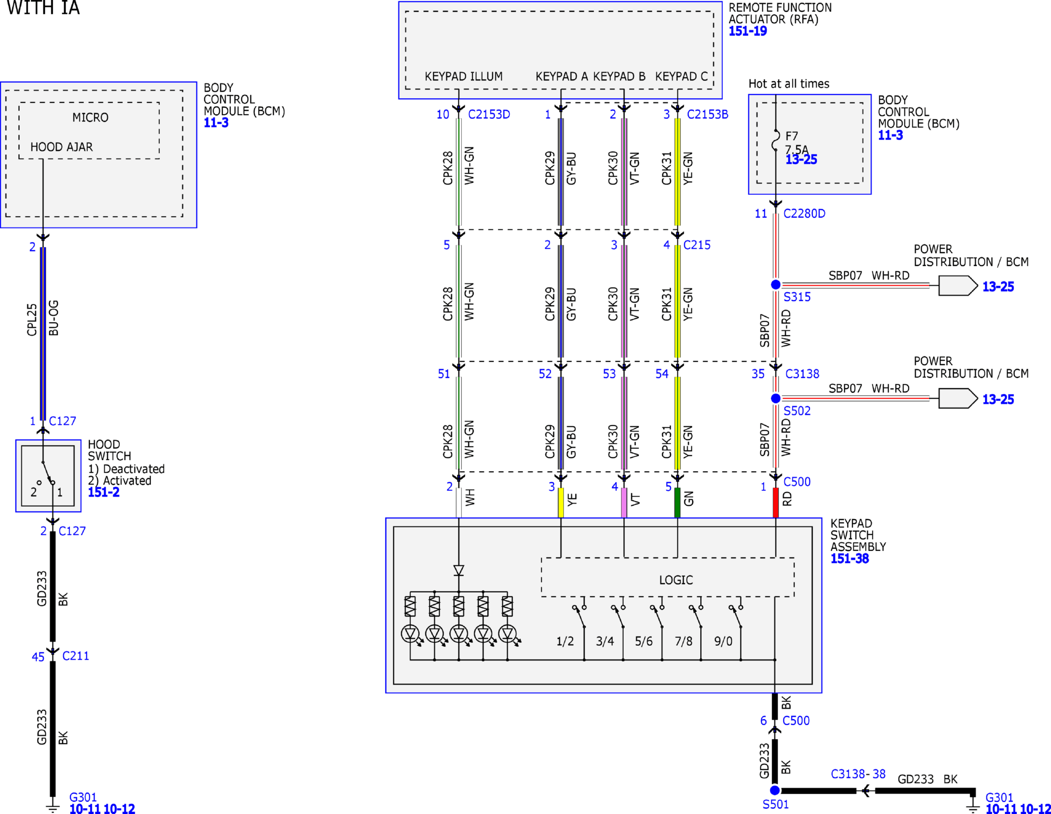
Task: Click the C215 connector label
Action: 697,245
